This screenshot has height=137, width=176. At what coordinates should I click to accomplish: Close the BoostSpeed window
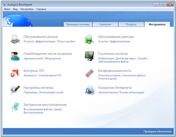(x=170, y=5)
